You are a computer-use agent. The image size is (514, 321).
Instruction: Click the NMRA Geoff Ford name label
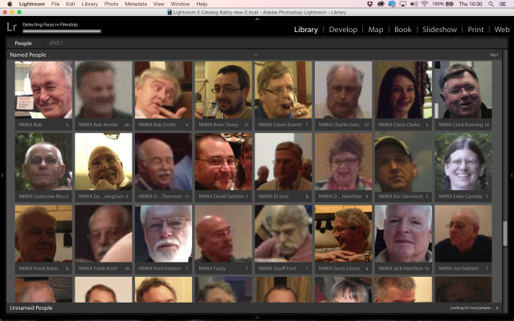tap(277, 268)
